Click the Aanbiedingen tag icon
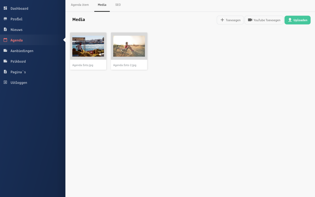The width and height of the screenshot is (315, 197). click(x=5, y=50)
